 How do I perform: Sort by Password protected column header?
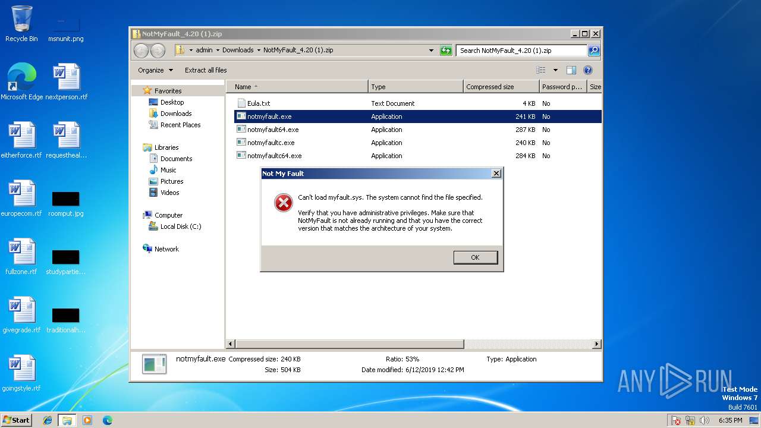(x=563, y=87)
